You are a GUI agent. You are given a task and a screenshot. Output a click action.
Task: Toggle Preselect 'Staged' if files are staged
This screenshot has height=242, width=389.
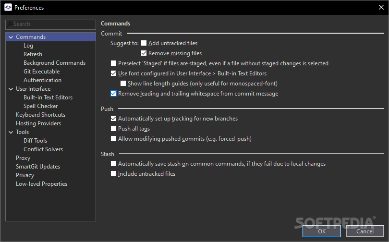point(113,63)
